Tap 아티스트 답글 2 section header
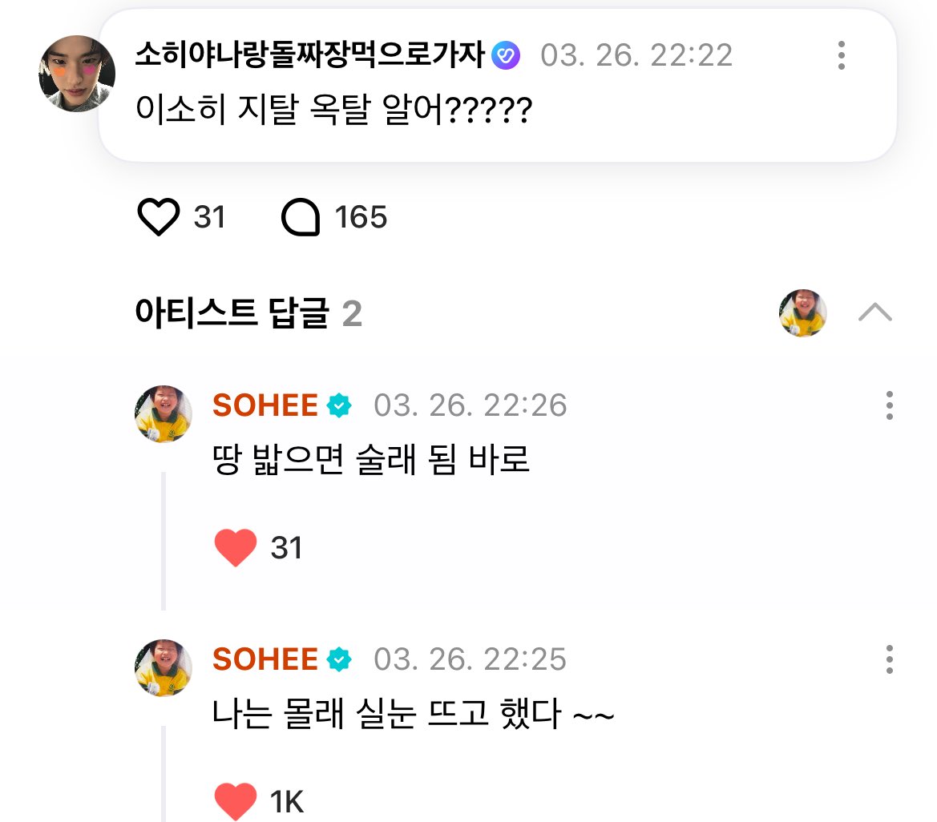 248,313
